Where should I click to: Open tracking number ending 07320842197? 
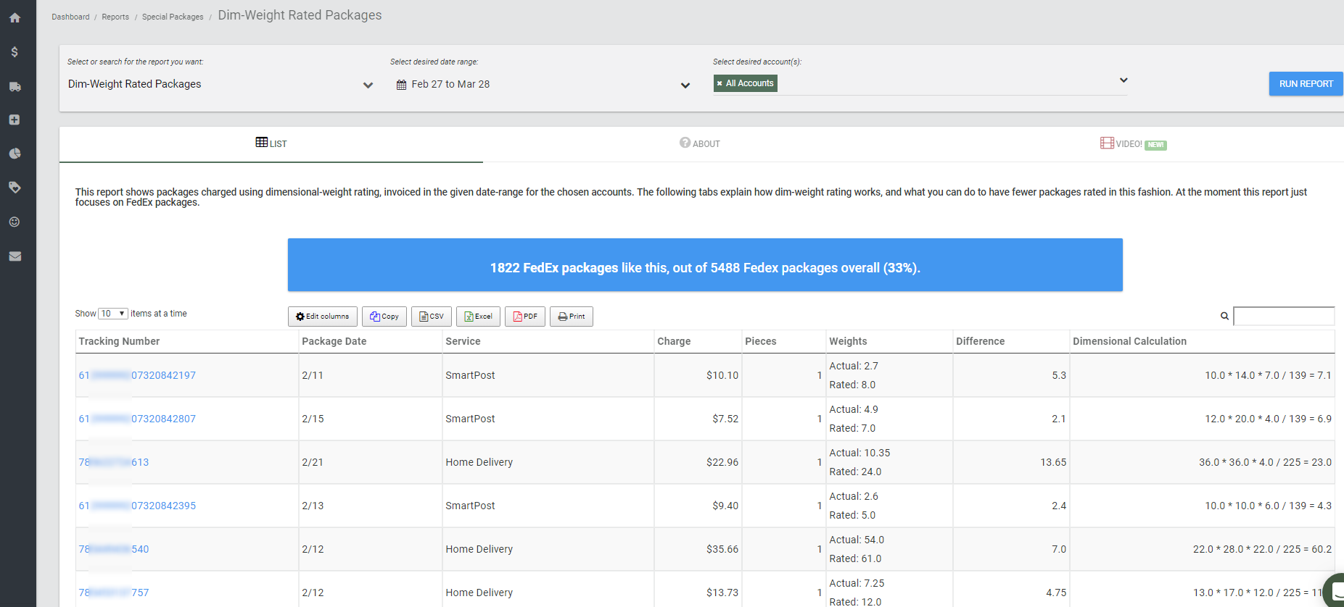tap(137, 375)
